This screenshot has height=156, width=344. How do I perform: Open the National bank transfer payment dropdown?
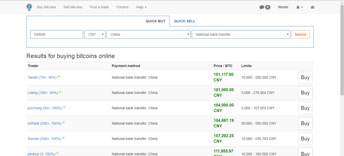point(241,34)
